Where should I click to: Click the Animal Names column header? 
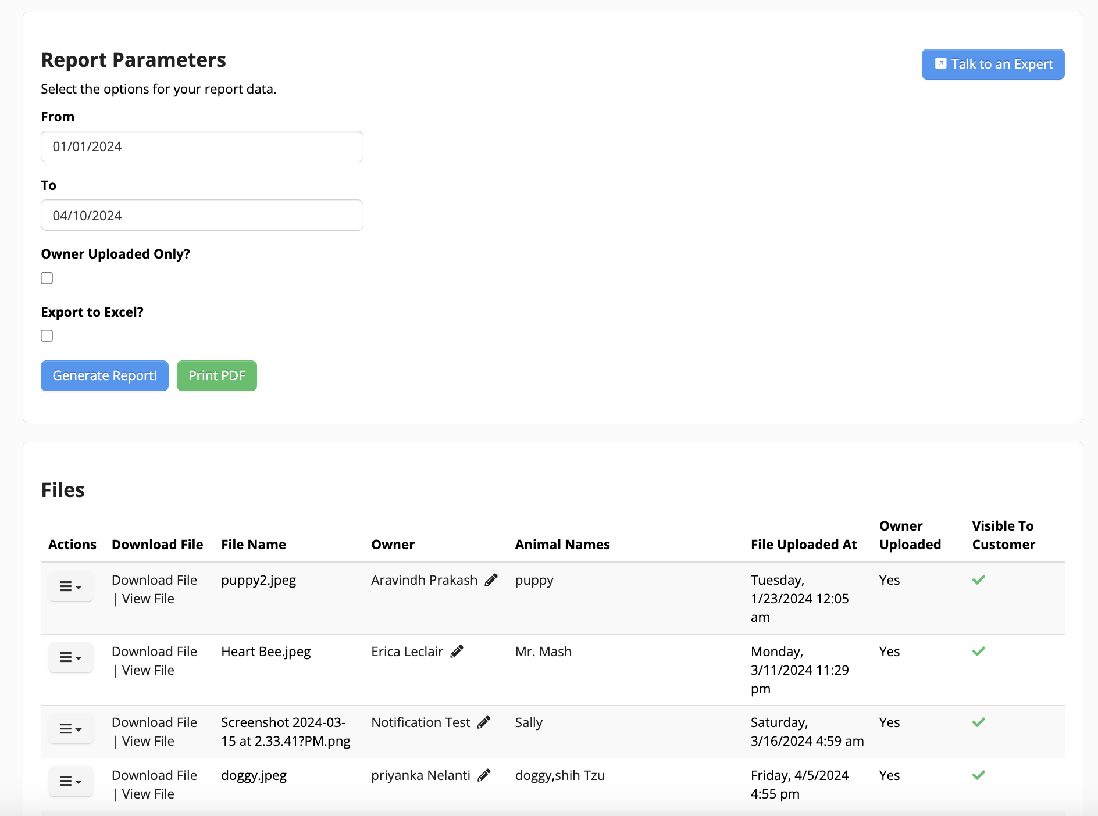(562, 545)
